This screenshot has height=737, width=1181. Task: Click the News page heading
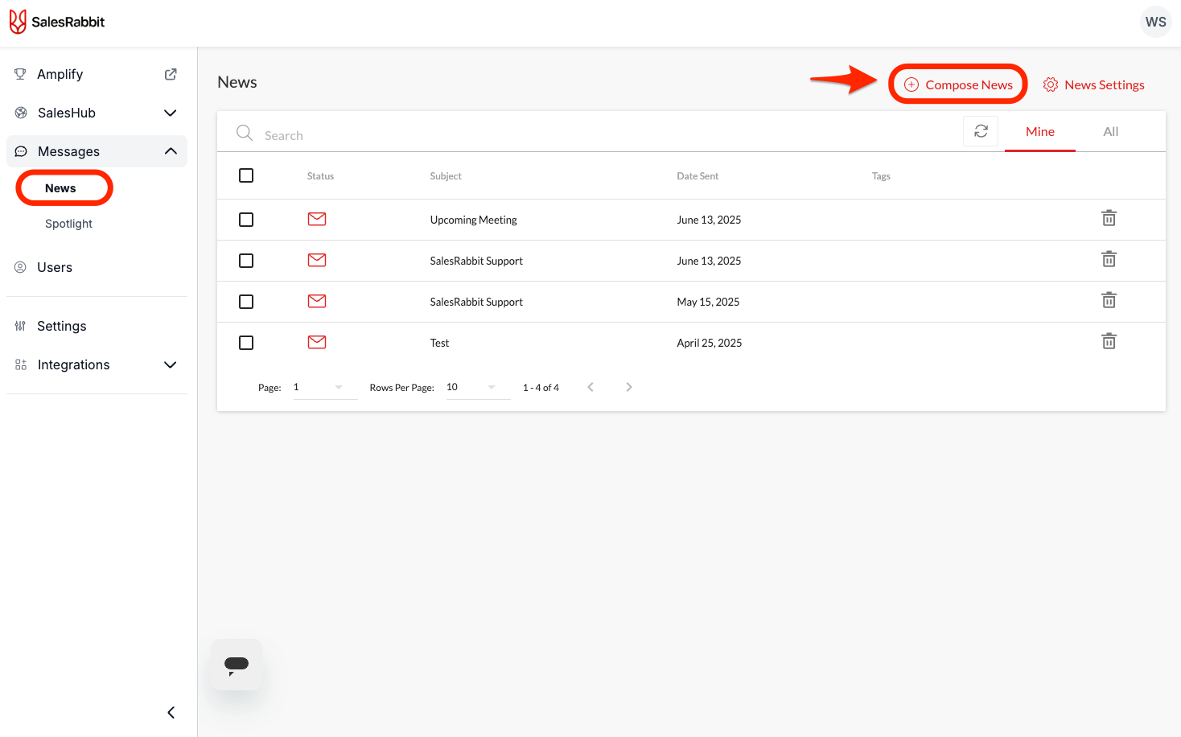click(237, 82)
